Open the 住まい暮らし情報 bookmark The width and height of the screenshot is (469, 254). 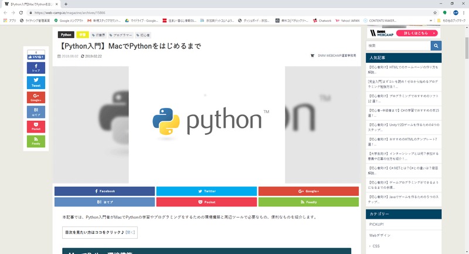(x=179, y=21)
